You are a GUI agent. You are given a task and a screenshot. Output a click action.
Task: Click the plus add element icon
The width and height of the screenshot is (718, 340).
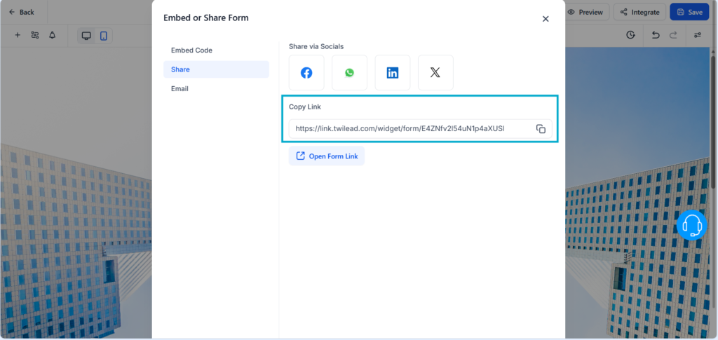point(18,35)
